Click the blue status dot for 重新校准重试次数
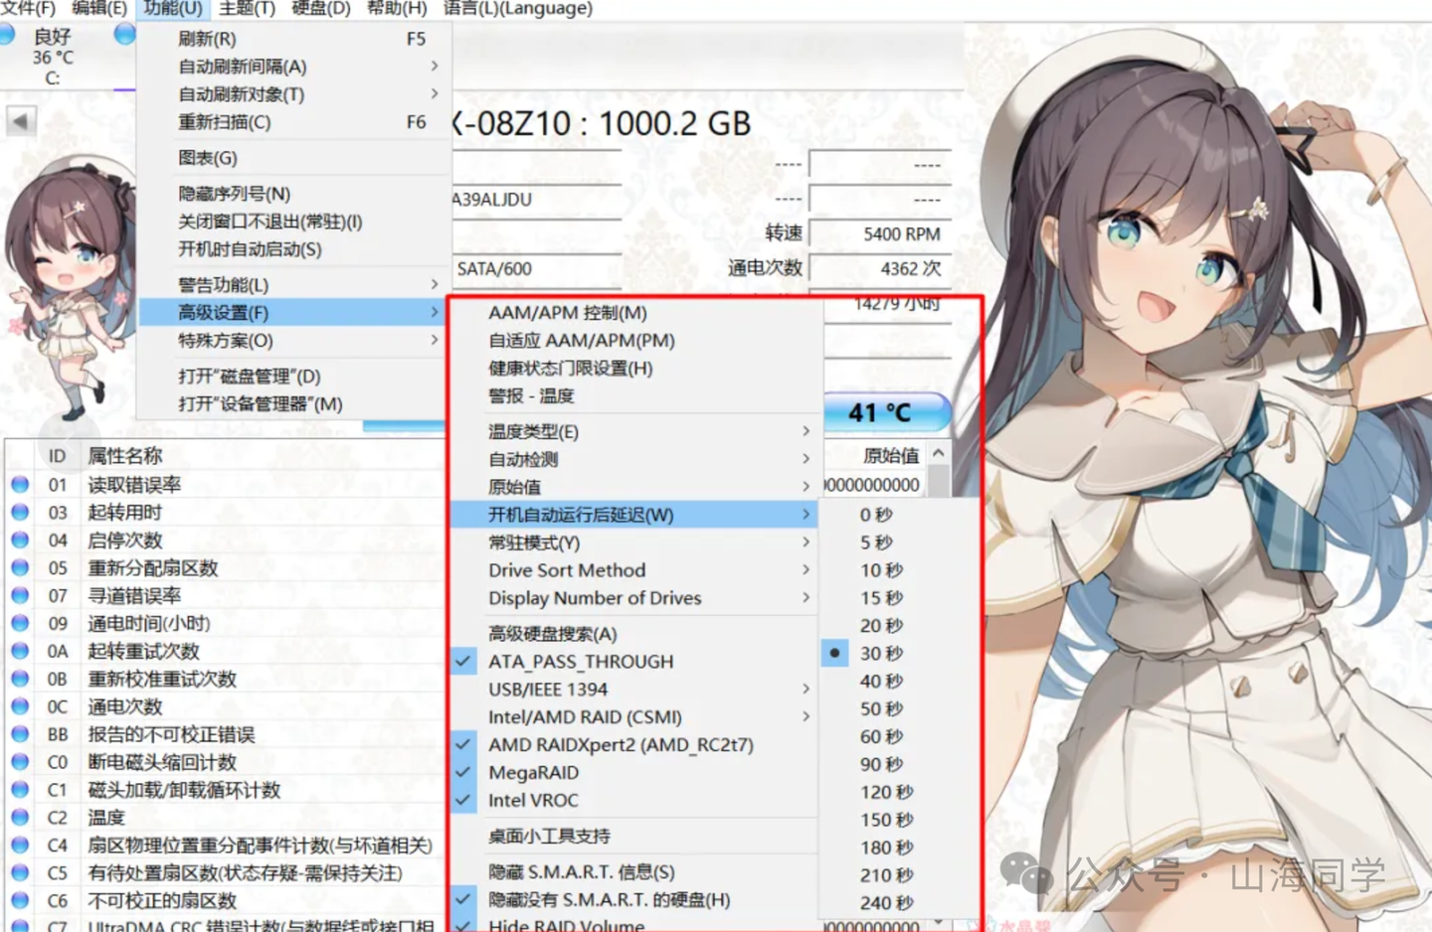 point(20,679)
